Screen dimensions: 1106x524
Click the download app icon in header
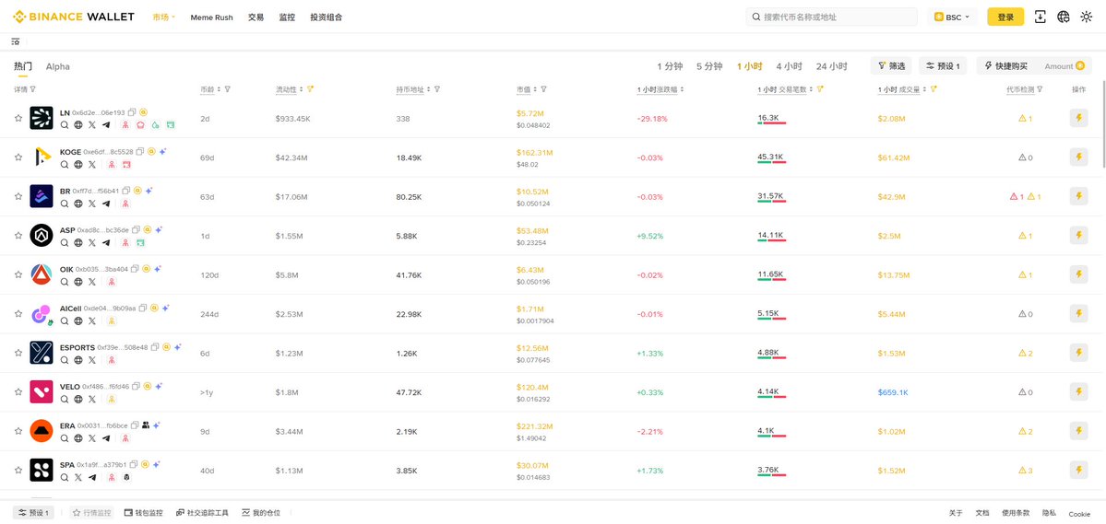[x=1041, y=17]
